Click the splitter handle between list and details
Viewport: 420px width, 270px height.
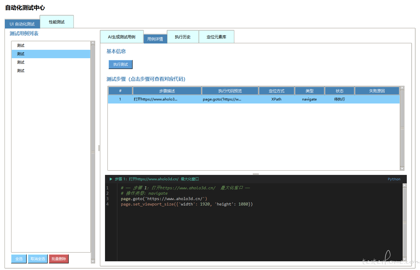point(99,148)
